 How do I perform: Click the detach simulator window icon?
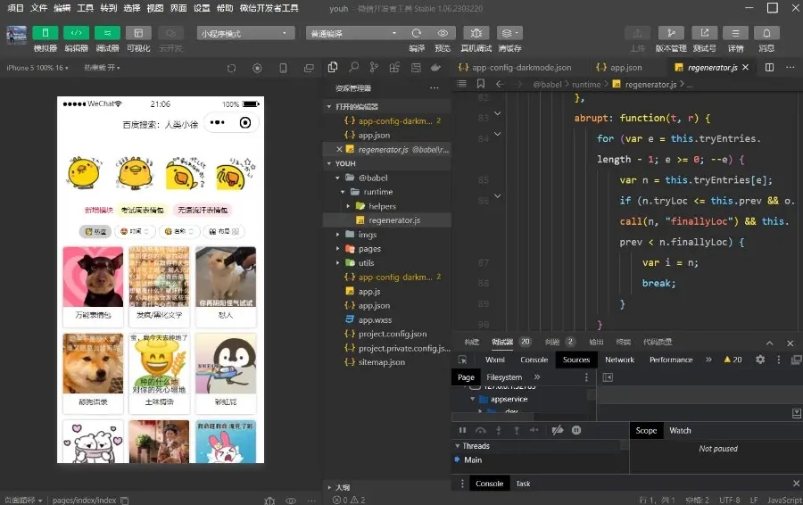309,68
